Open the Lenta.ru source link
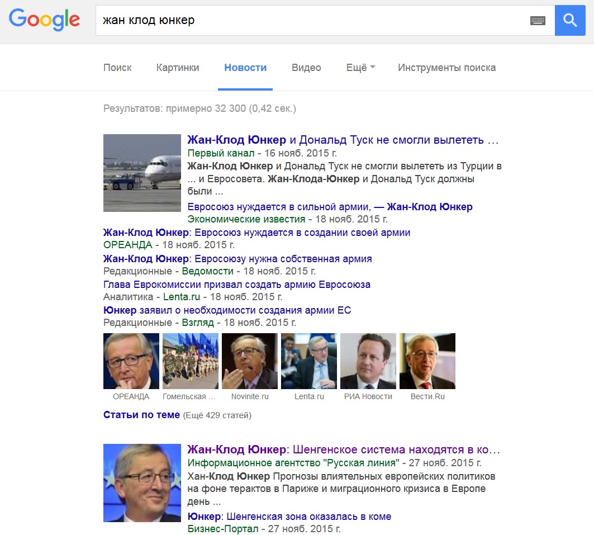The image size is (594, 535). coord(182,297)
